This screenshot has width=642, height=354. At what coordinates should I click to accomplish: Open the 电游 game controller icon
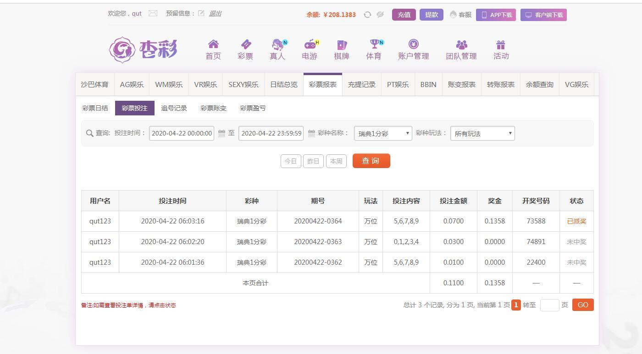310,44
